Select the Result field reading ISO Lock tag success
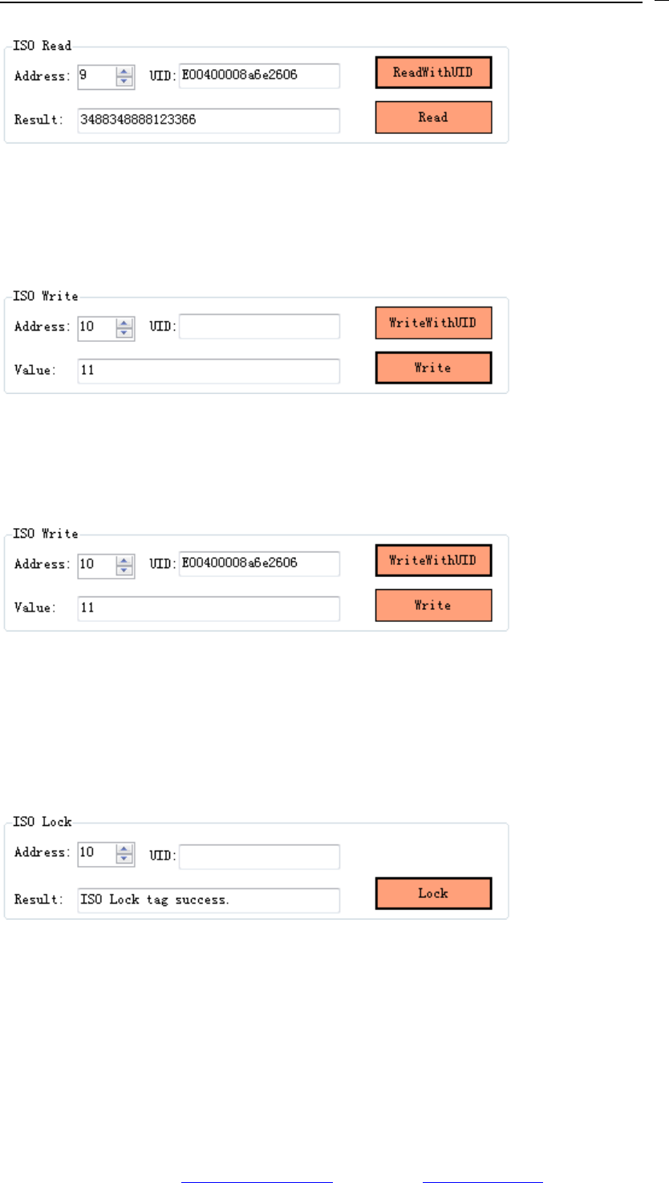Screen dimensions: 669x1183 [209, 900]
